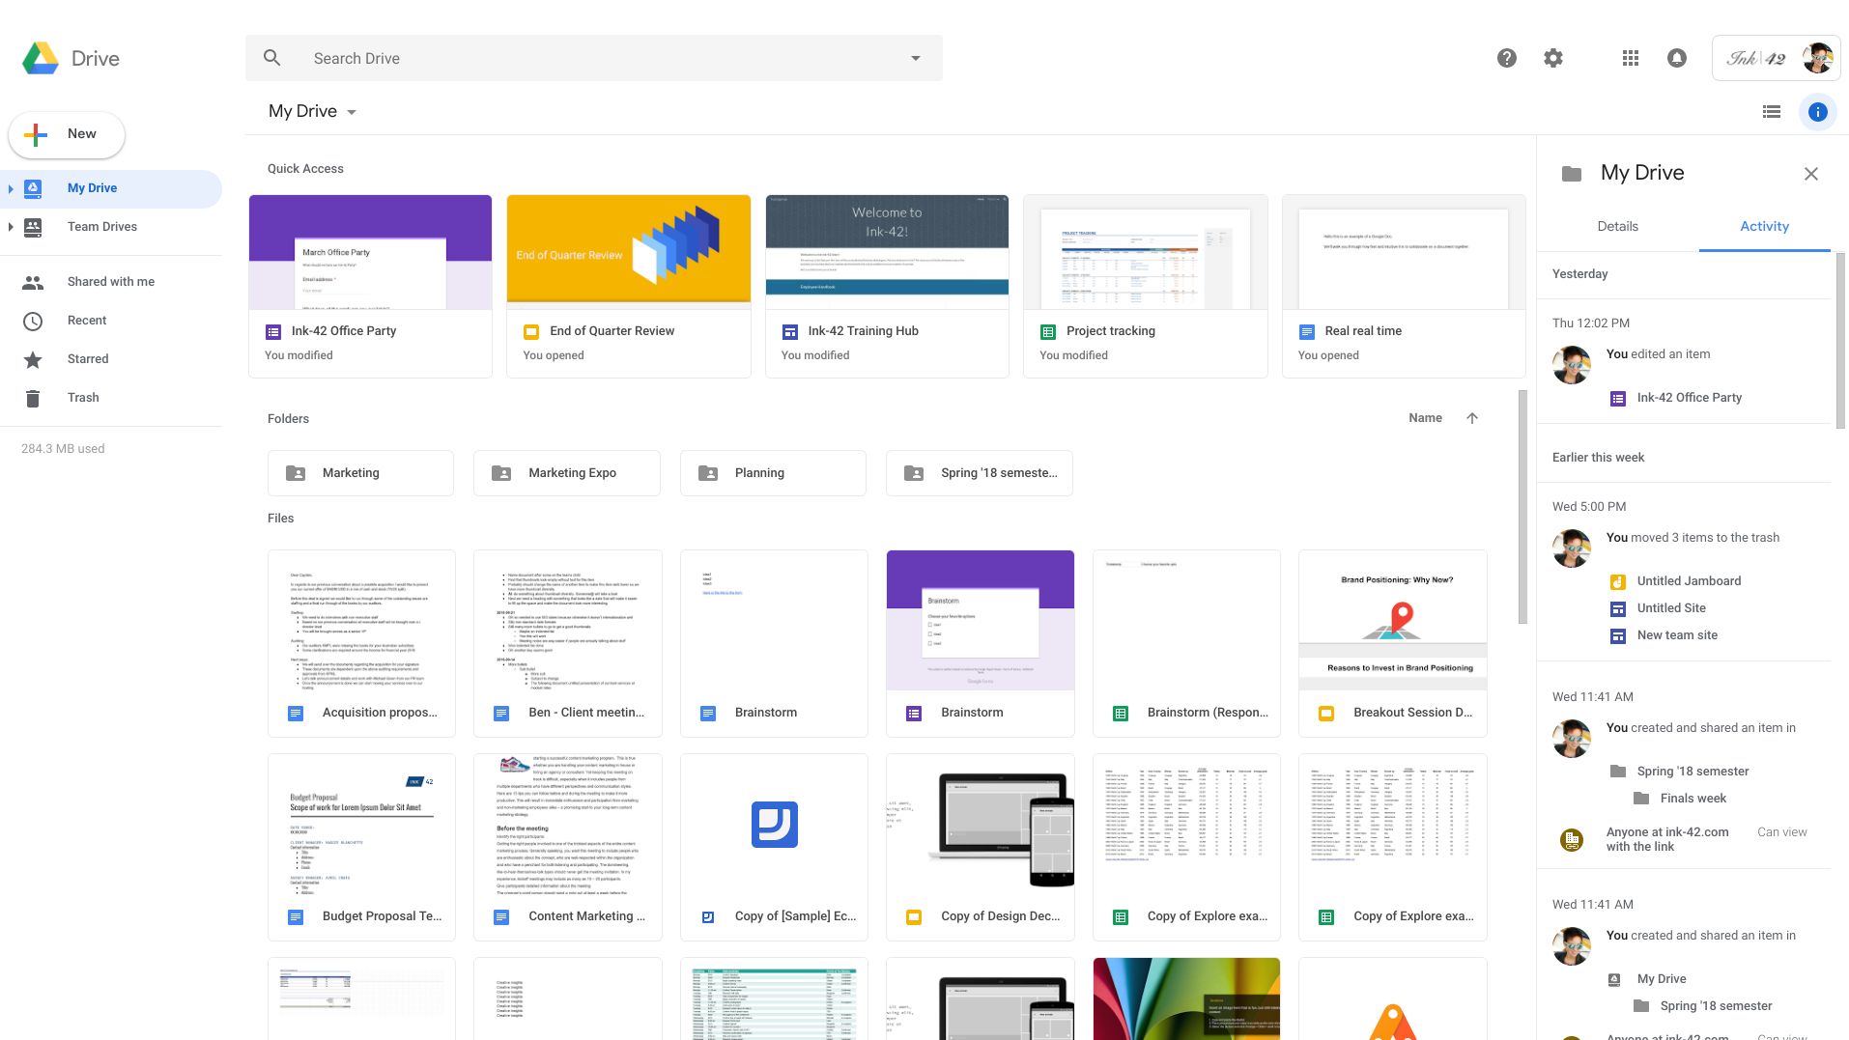Image resolution: width=1849 pixels, height=1040 pixels.
Task: Click Brainstorm Forms file icon
Action: 914,713
